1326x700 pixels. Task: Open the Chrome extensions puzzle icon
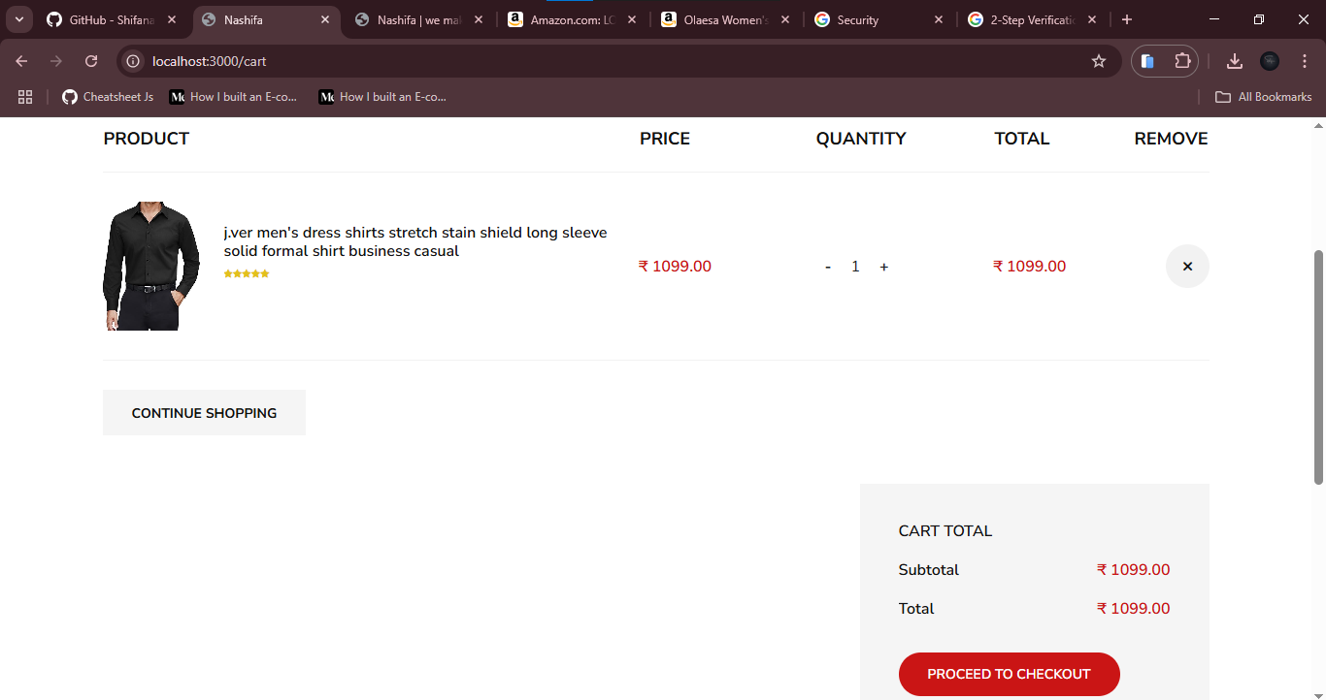[x=1182, y=61]
